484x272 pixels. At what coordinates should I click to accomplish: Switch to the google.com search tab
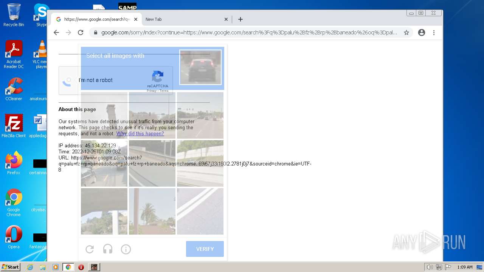tap(97, 19)
